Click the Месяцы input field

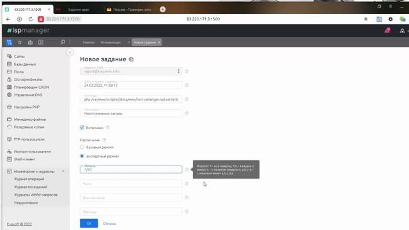131,211
